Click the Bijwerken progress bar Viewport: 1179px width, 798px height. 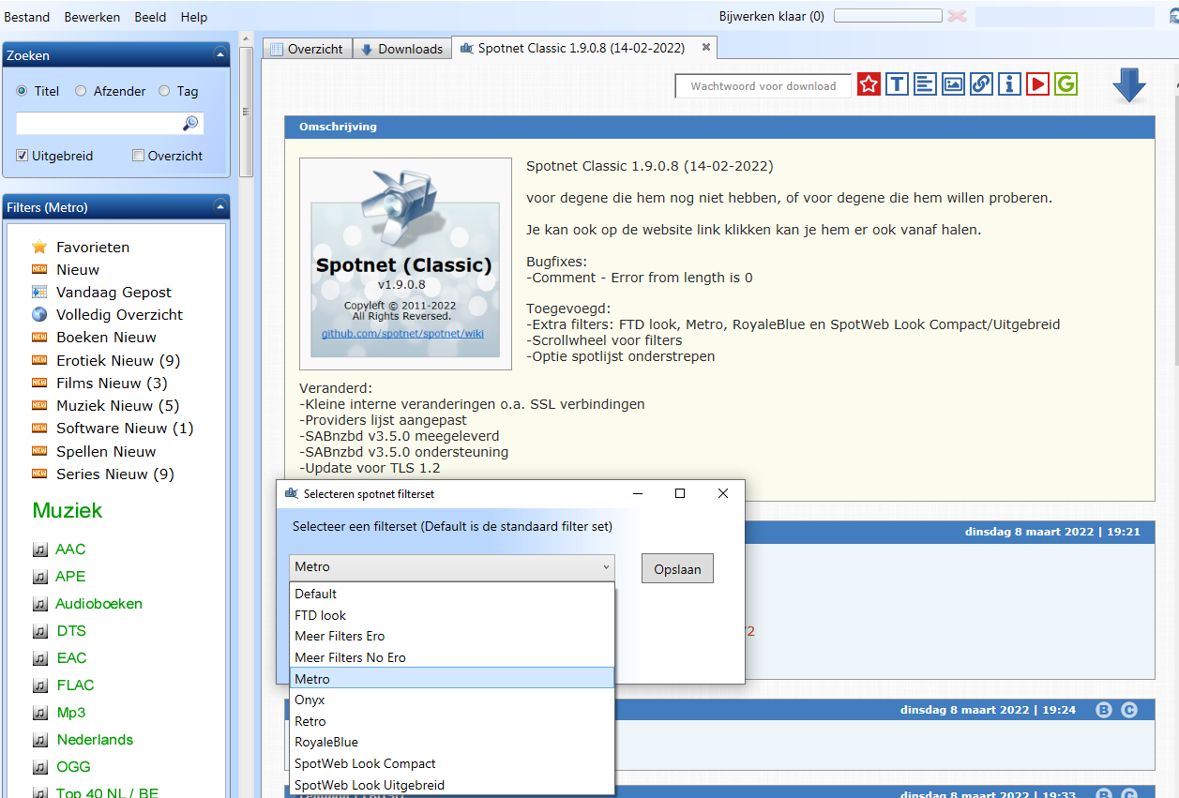[x=887, y=16]
